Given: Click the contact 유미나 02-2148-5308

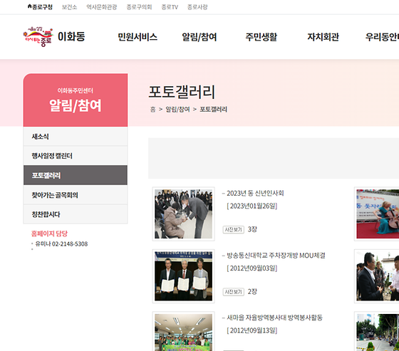Looking at the screenshot, I should point(61,244).
